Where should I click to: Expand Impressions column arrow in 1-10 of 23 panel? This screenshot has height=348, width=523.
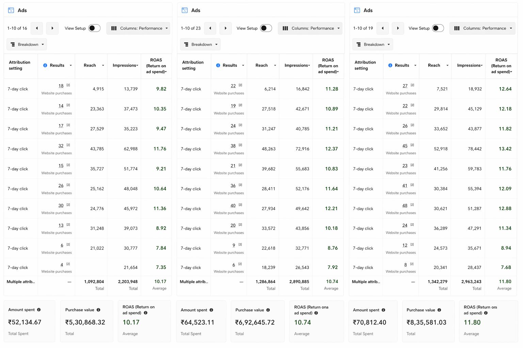tap(309, 66)
